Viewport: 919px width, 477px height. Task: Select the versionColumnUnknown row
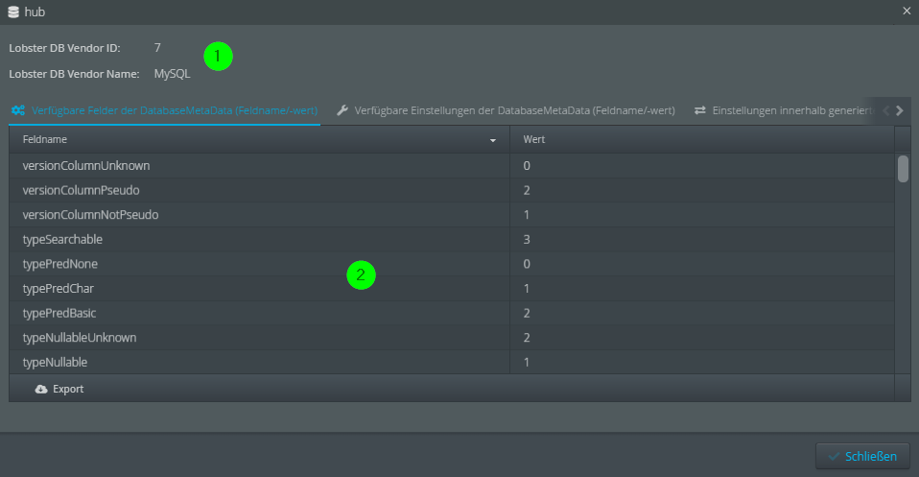click(x=259, y=166)
